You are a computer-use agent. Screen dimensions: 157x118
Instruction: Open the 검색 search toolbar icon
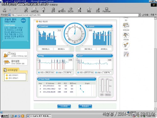pos(53,10)
